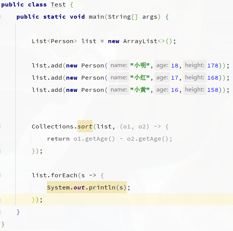The image size is (233, 231).
Task: Place cursor on the main method name
Action: pos(96,17)
